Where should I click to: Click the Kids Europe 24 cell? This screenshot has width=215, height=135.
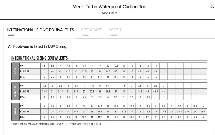click(x=44, y=111)
